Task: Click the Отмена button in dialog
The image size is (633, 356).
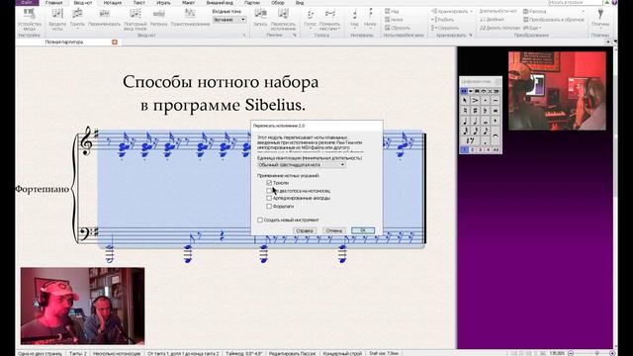Action: click(x=334, y=230)
